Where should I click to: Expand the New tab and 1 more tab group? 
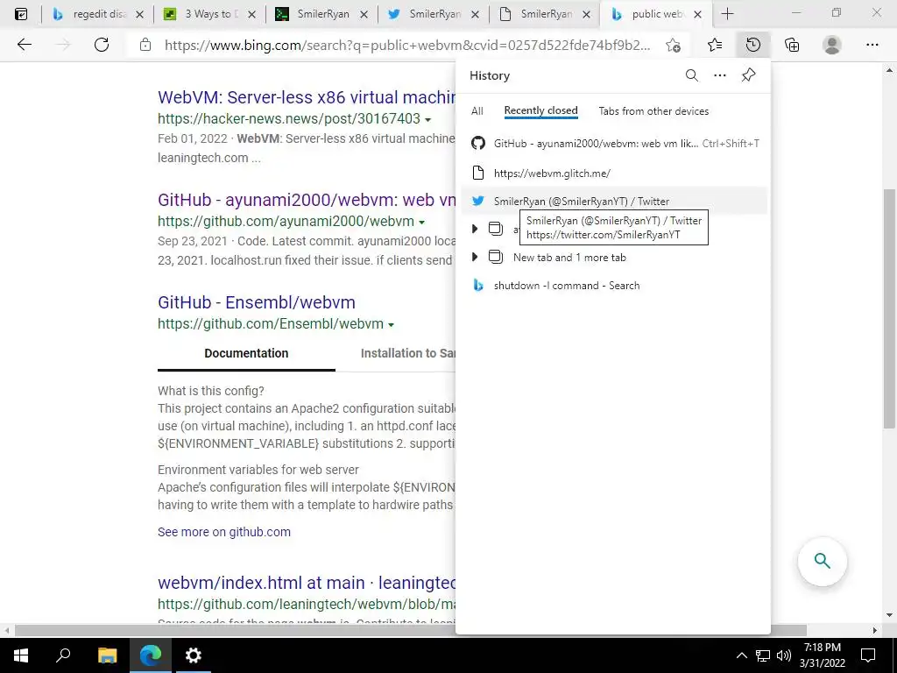click(474, 258)
